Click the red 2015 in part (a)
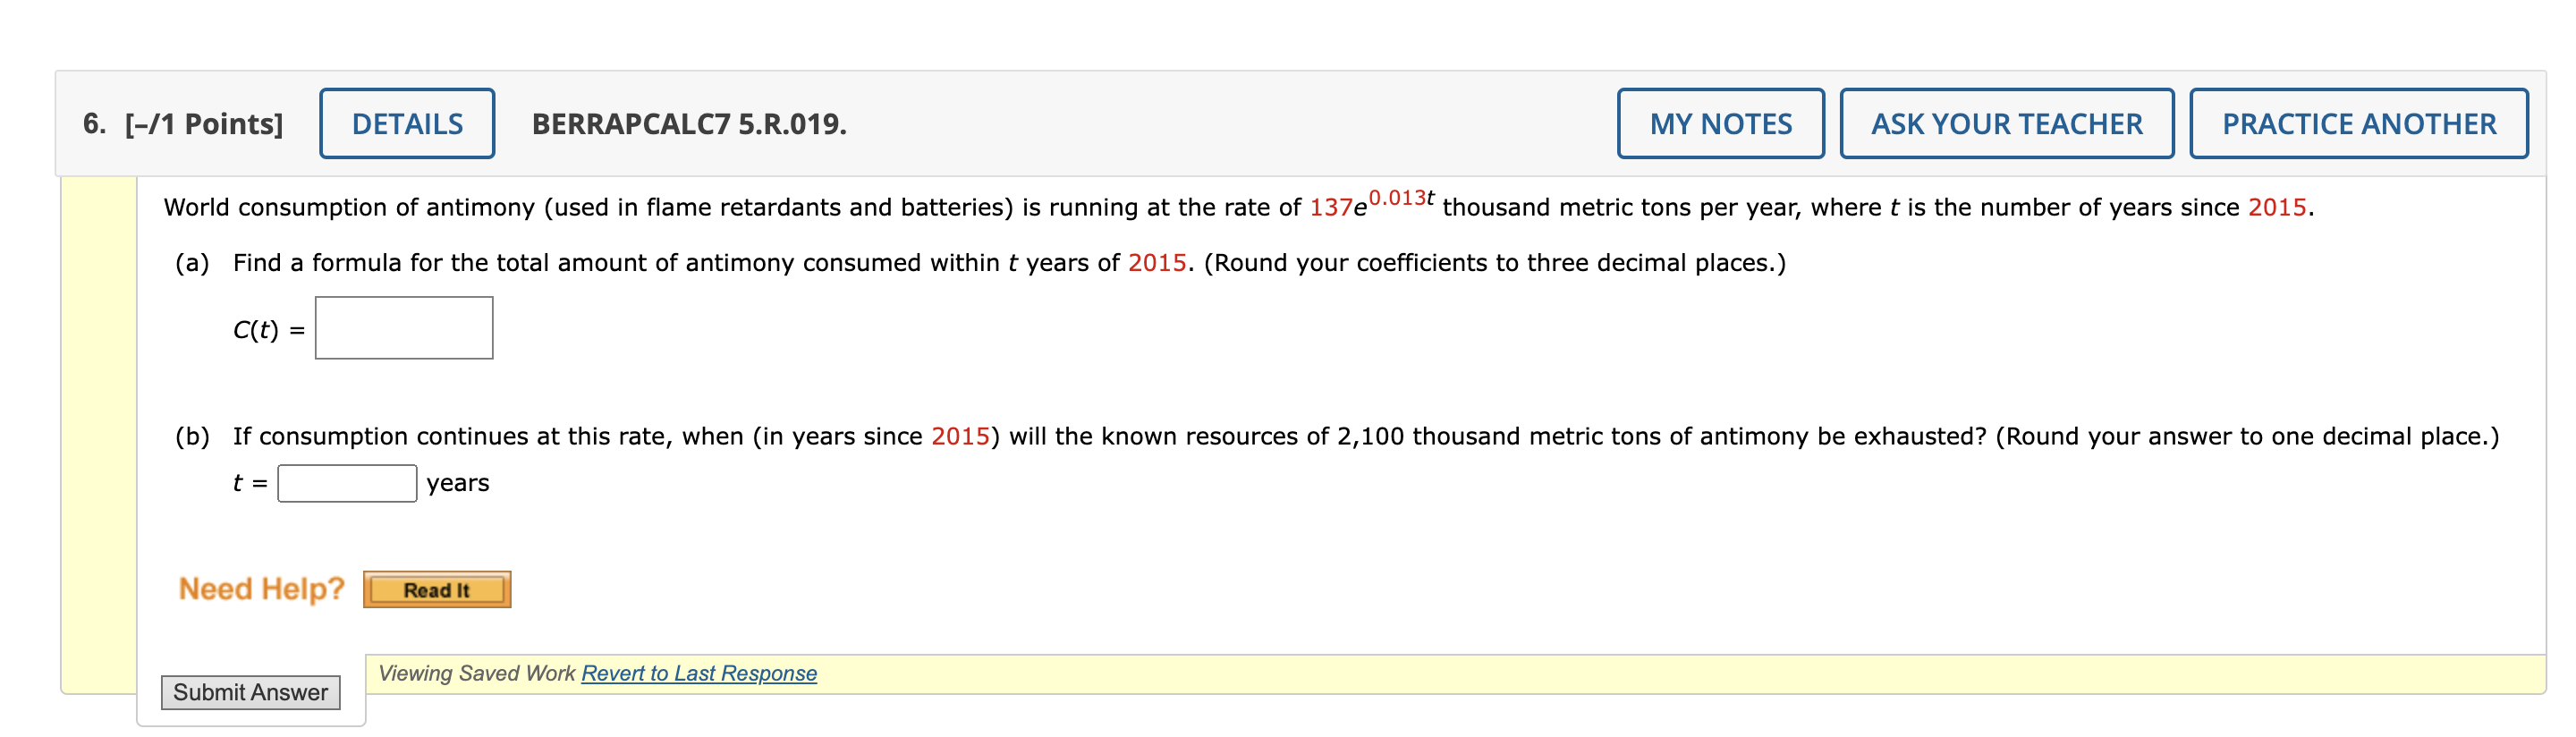This screenshot has width=2576, height=737. pyautogui.click(x=1158, y=263)
